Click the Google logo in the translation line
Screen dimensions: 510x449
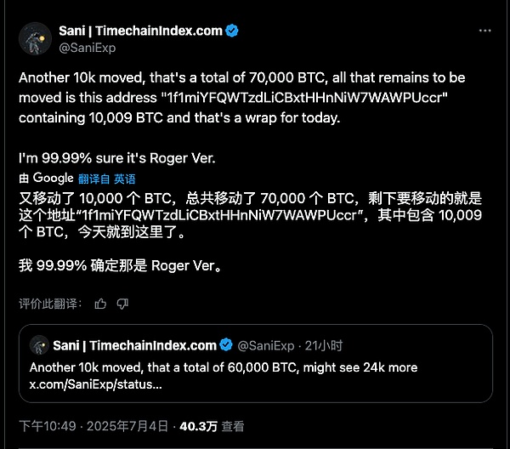point(53,179)
